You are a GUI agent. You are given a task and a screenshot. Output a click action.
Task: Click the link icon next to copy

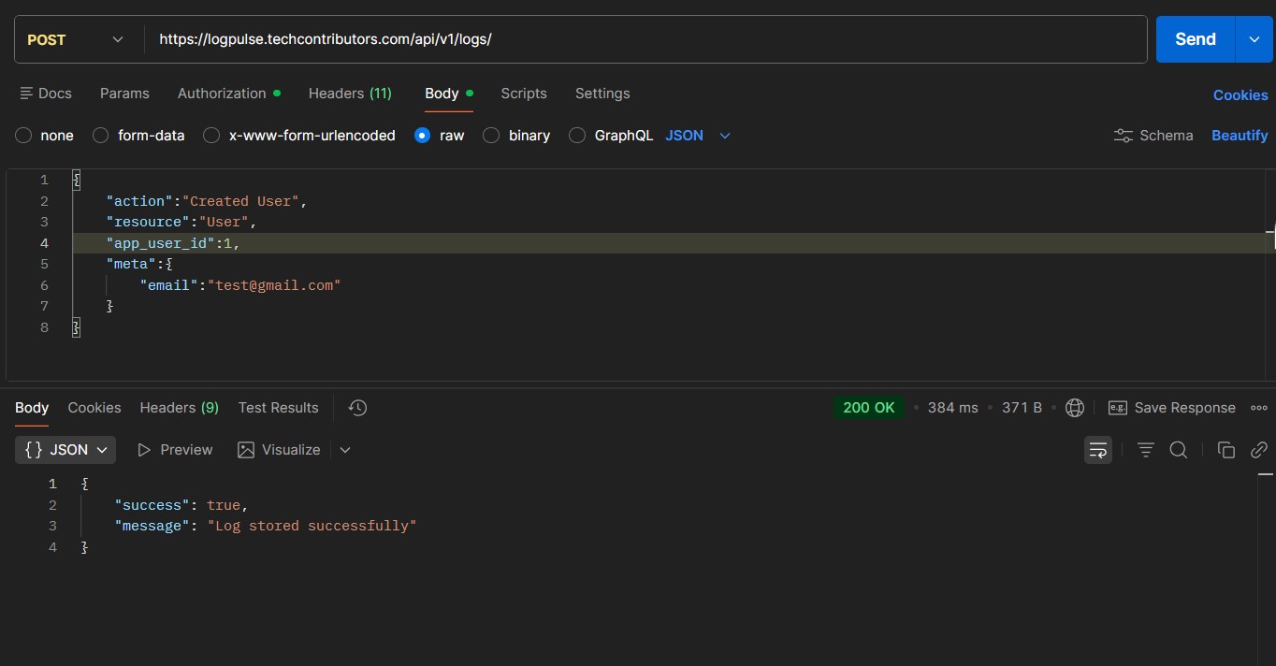[x=1259, y=450]
